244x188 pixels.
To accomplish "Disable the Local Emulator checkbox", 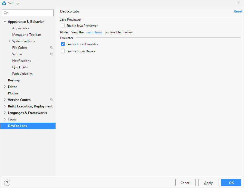I will [x=63, y=44].
